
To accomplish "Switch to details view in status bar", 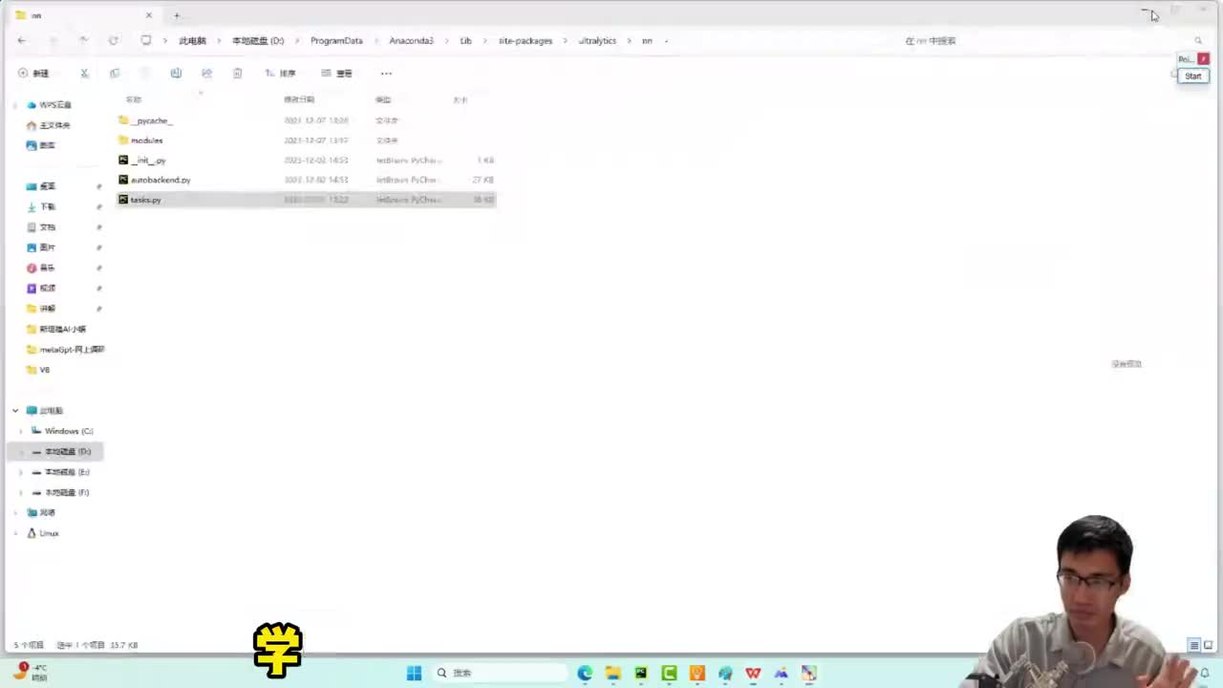I will click(x=1193, y=646).
